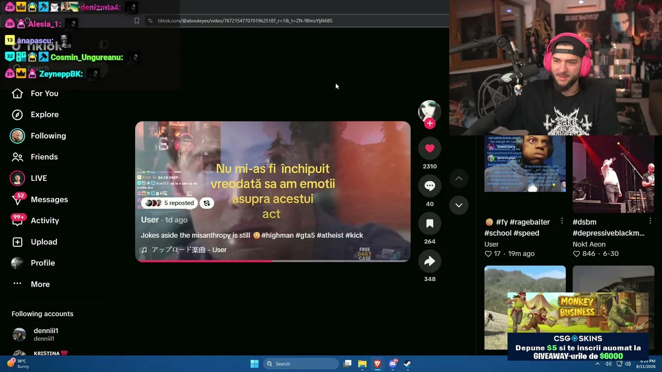Image resolution: width=662 pixels, height=372 pixels.
Task: Like the Nokt Aeon video with 846 likes
Action: [577, 254]
